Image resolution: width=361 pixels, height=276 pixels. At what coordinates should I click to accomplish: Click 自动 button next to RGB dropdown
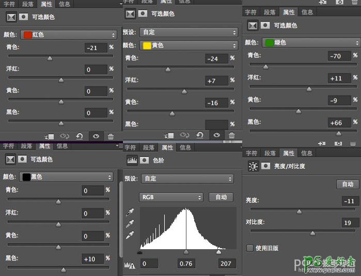click(x=221, y=197)
